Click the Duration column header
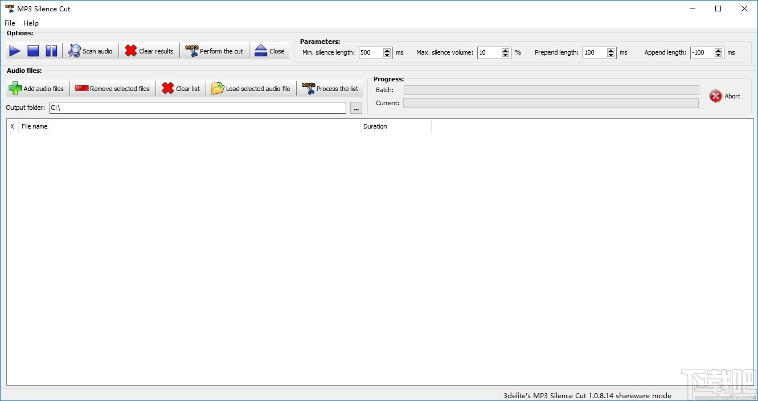758x401 pixels. 396,126
